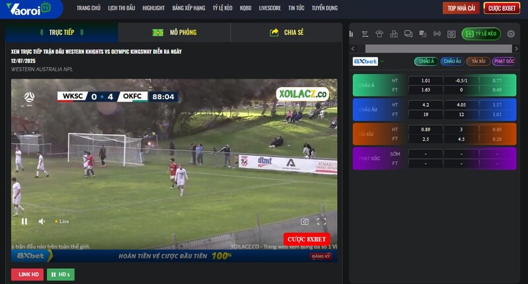
Task: Mute the video volume speaker icon
Action: point(42,221)
